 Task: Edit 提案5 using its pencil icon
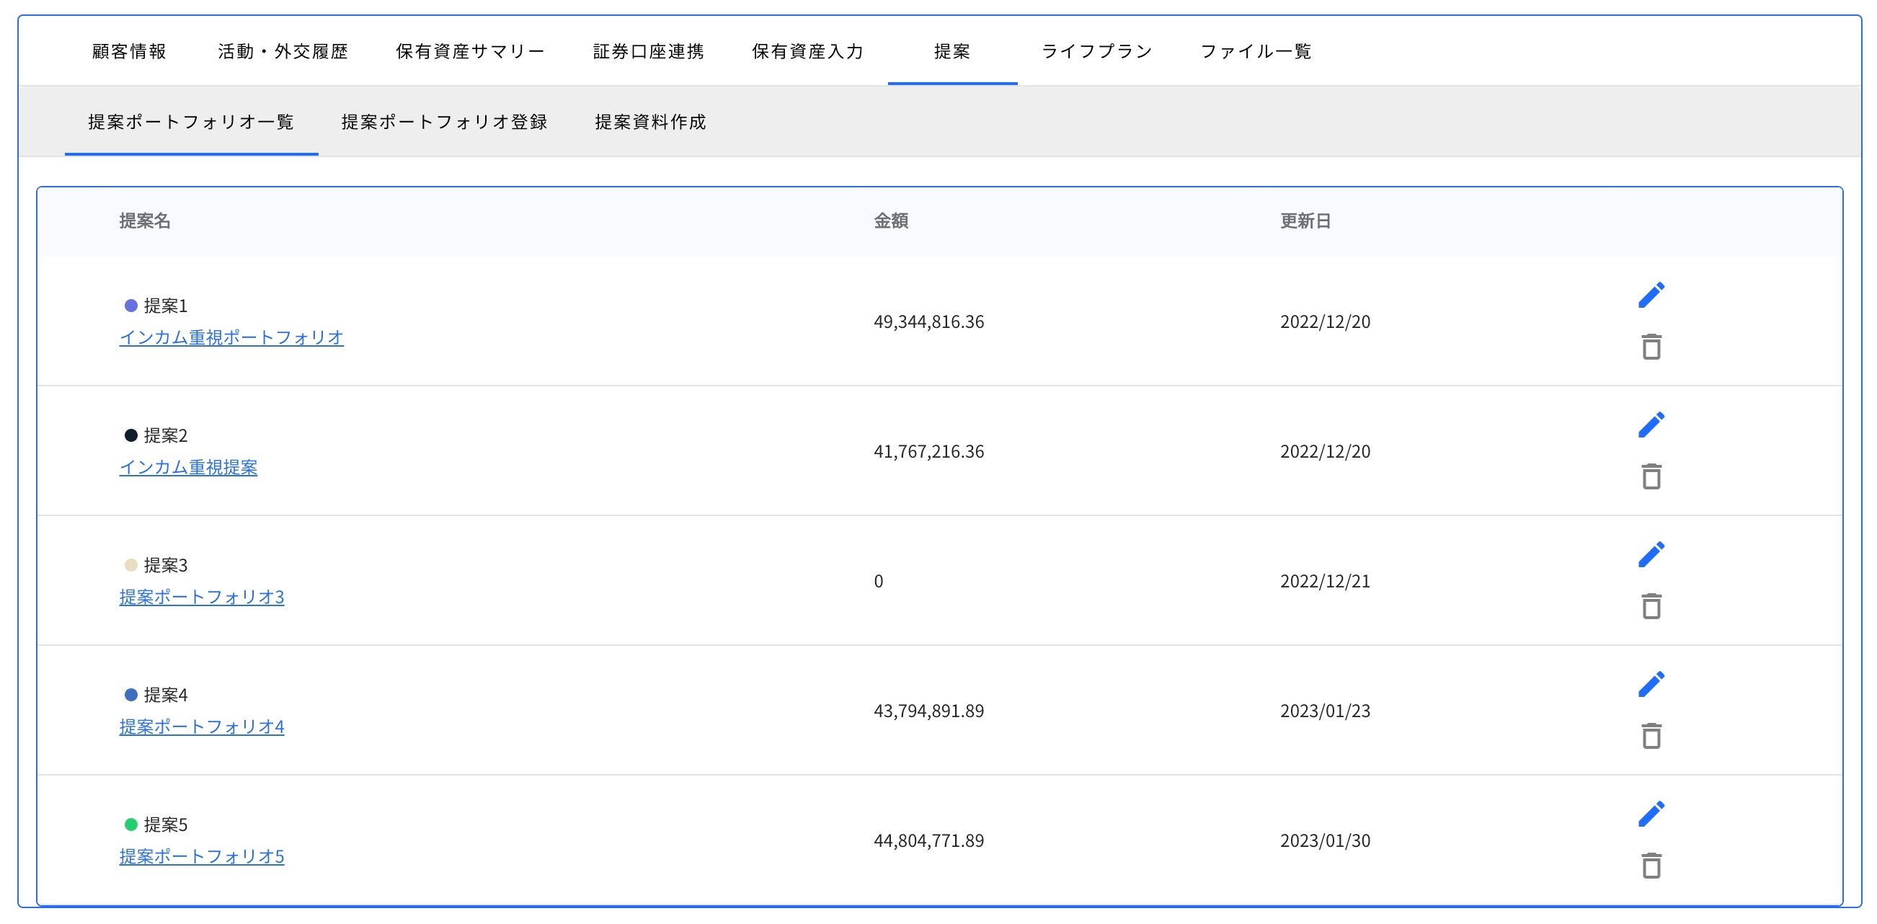tap(1651, 814)
